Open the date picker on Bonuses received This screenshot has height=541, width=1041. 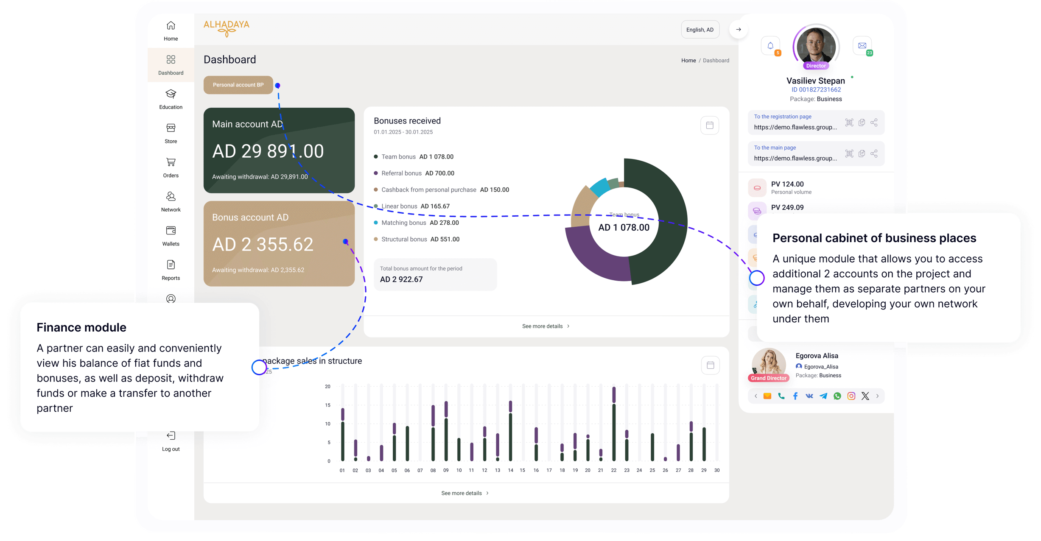(709, 125)
